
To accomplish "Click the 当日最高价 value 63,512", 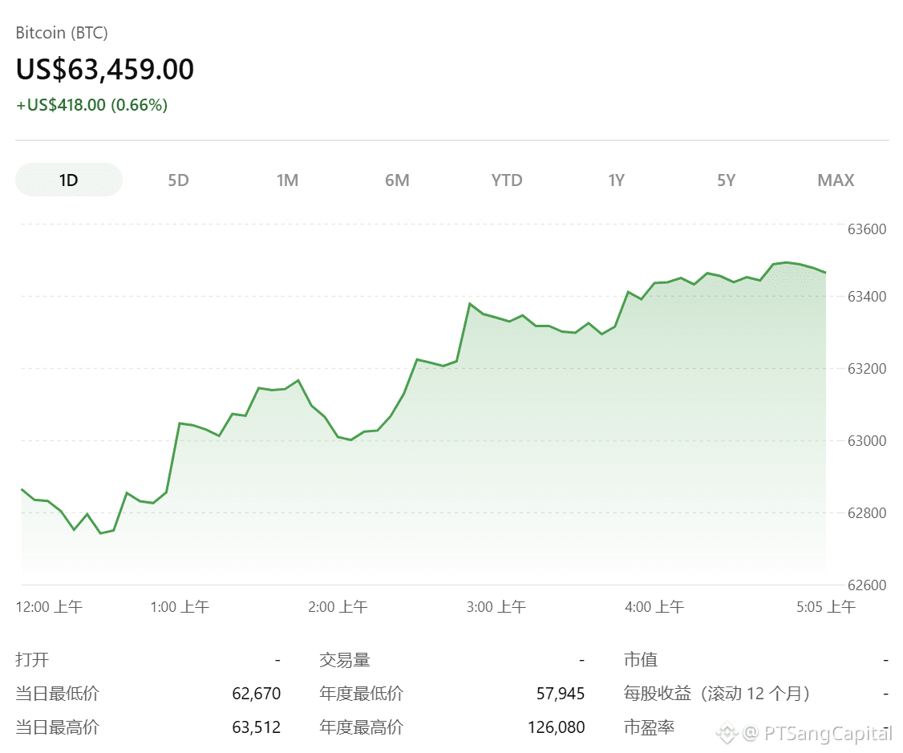I will click(257, 727).
